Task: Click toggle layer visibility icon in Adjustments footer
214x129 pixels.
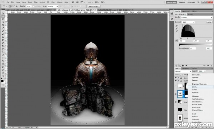Action: point(186,66)
